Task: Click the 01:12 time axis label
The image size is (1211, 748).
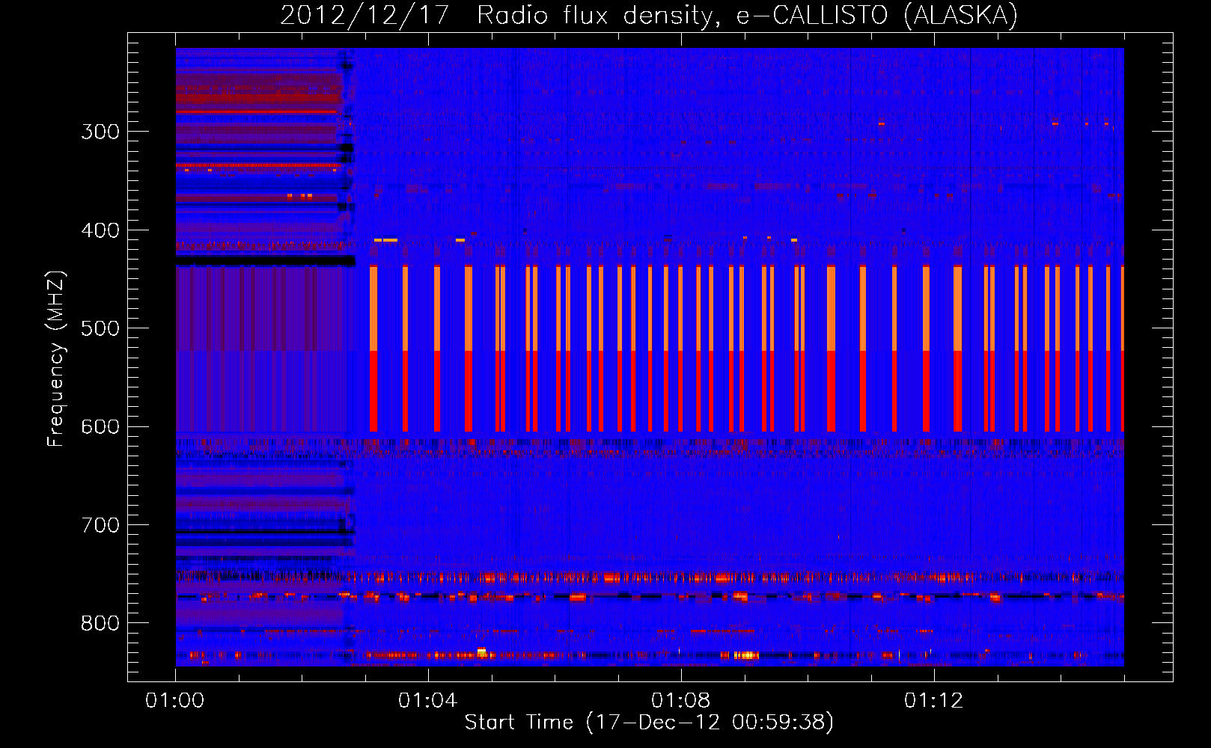Action: (x=934, y=701)
